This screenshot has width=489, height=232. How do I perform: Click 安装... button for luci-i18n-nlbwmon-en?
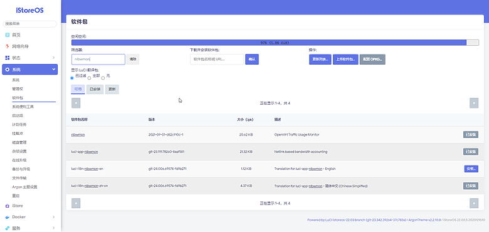[x=471, y=169]
